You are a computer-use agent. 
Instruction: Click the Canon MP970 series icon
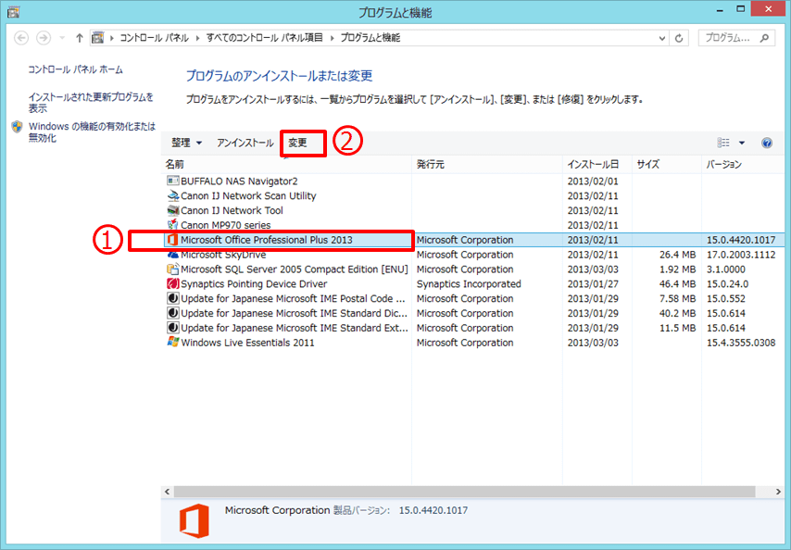pos(172,225)
